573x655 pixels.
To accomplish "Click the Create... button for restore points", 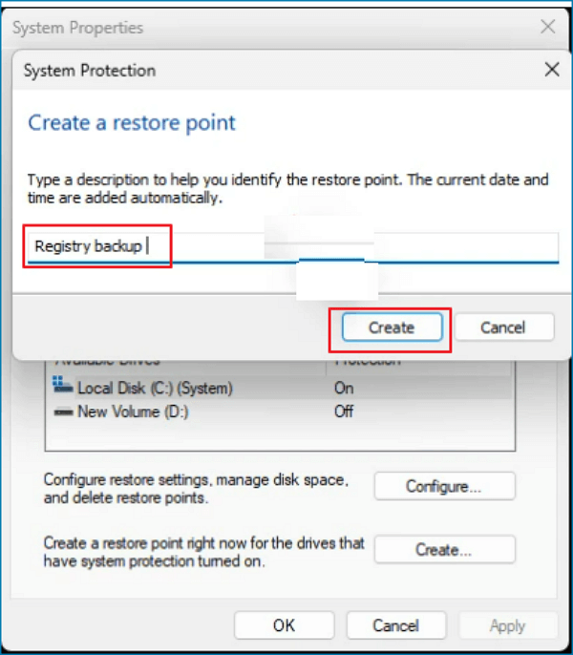I will (x=445, y=549).
